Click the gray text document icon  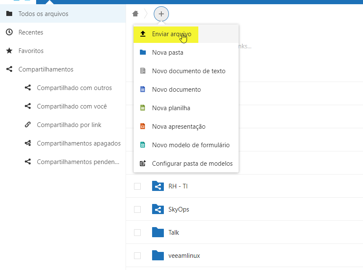[x=143, y=71]
